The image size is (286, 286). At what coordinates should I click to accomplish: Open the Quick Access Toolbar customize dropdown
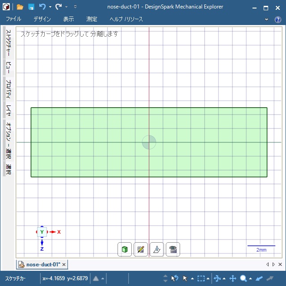[x=75, y=7]
